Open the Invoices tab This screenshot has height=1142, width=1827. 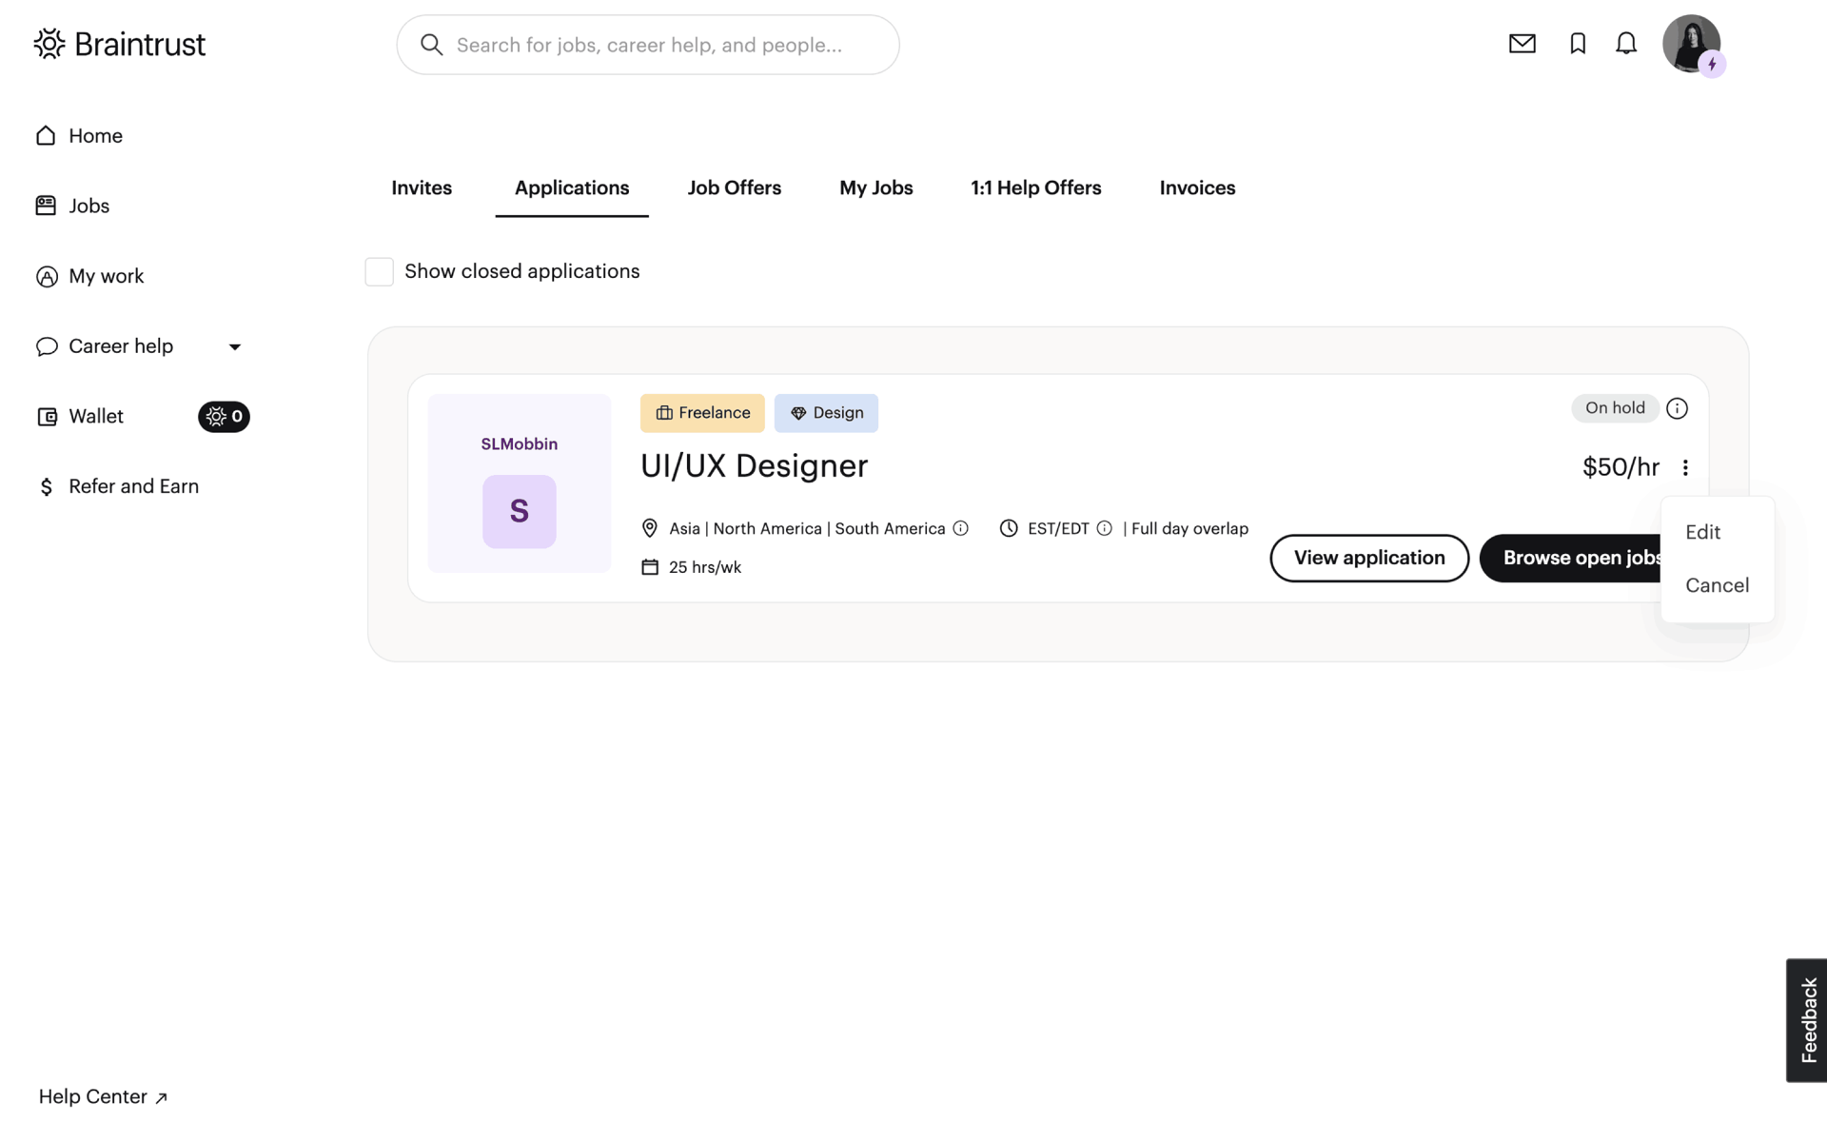(1197, 187)
